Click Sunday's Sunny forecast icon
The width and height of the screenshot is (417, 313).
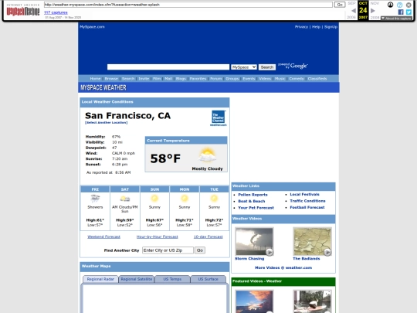coord(154,199)
